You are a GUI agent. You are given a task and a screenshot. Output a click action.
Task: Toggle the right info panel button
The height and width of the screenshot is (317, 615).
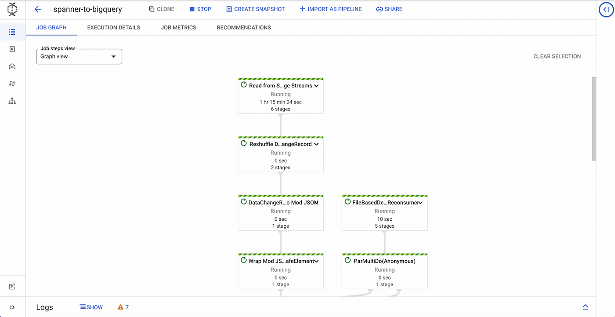[x=606, y=10]
